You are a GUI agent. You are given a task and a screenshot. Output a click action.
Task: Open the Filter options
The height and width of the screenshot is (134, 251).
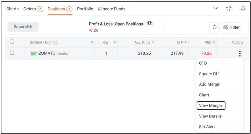232,27
